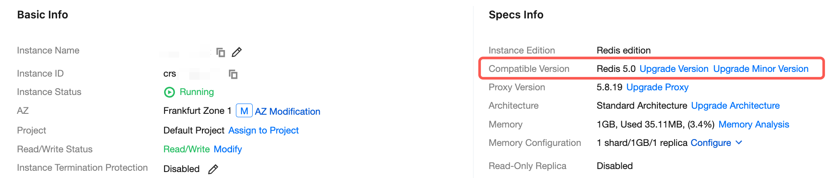Click the Running status text
The height and width of the screenshot is (178, 831).
(196, 92)
